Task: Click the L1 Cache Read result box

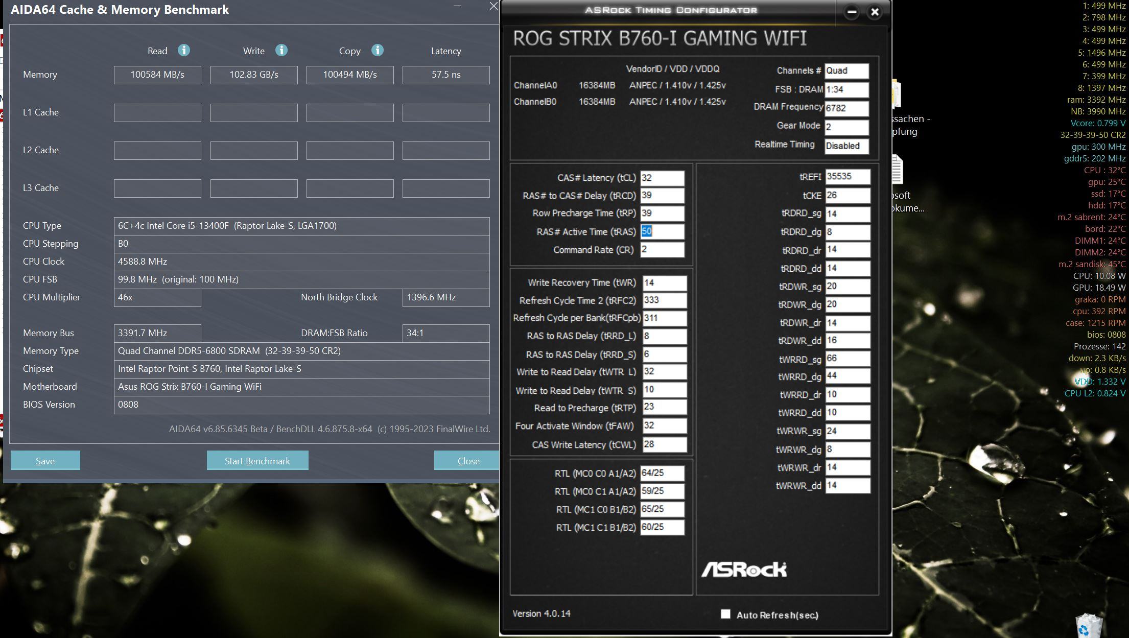Action: tap(157, 112)
